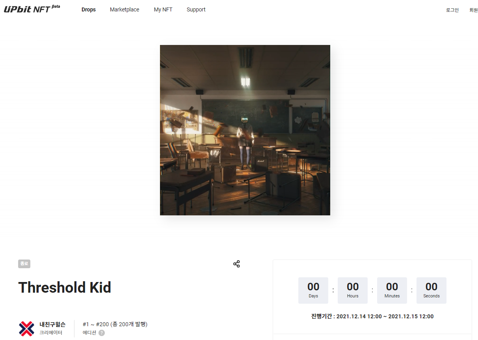This screenshot has height=340, width=478.
Task: Open the share icon beside the title
Action: (236, 264)
